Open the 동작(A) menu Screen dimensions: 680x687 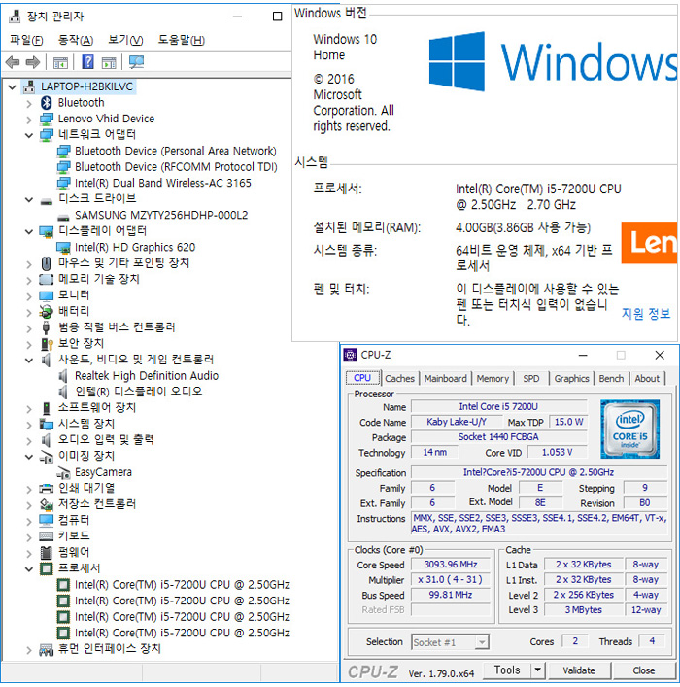coord(76,40)
